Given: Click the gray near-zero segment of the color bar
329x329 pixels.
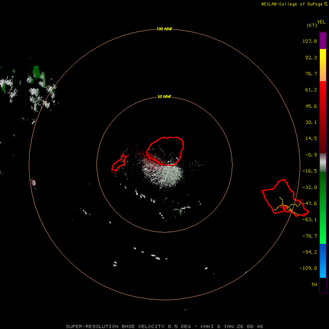Looking at the screenshot, I should click(323, 162).
